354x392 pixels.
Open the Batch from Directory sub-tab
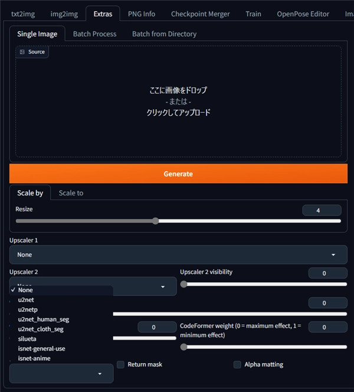tap(165, 34)
